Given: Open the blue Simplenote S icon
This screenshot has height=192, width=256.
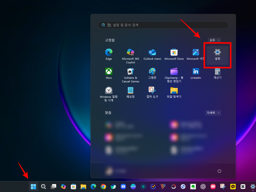Looking at the screenshot, I should point(183,186).
